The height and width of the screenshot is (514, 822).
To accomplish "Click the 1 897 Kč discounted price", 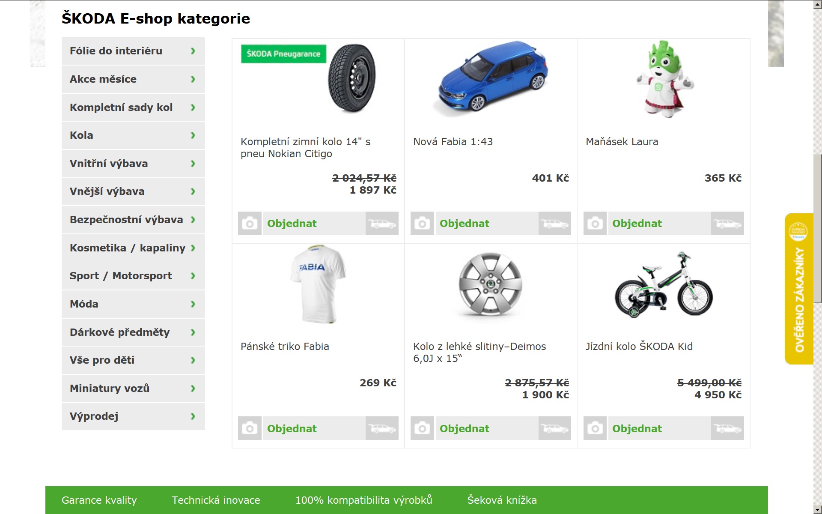I will point(373,190).
